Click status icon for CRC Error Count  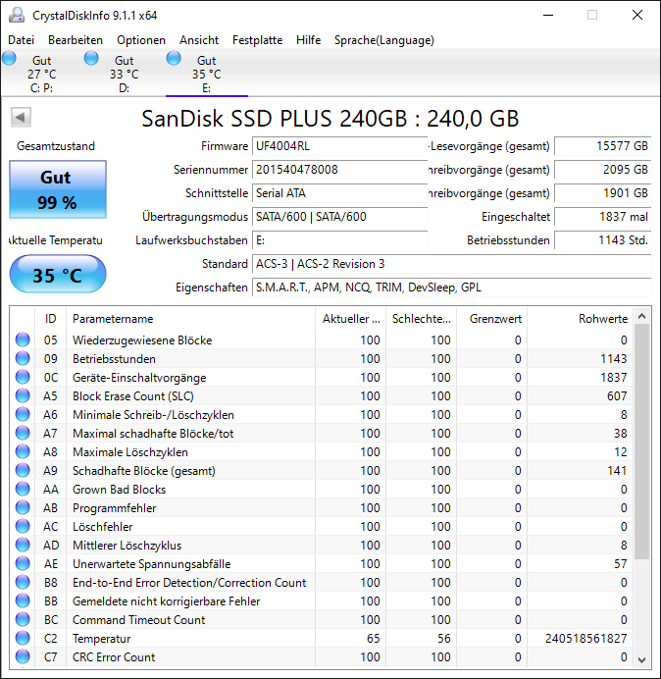pos(23,656)
